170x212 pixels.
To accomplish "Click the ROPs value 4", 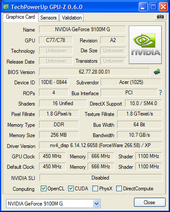I will pyautogui.click(x=54, y=93).
